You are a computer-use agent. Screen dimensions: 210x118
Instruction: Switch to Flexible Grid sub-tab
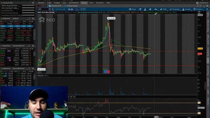pos(55,6)
